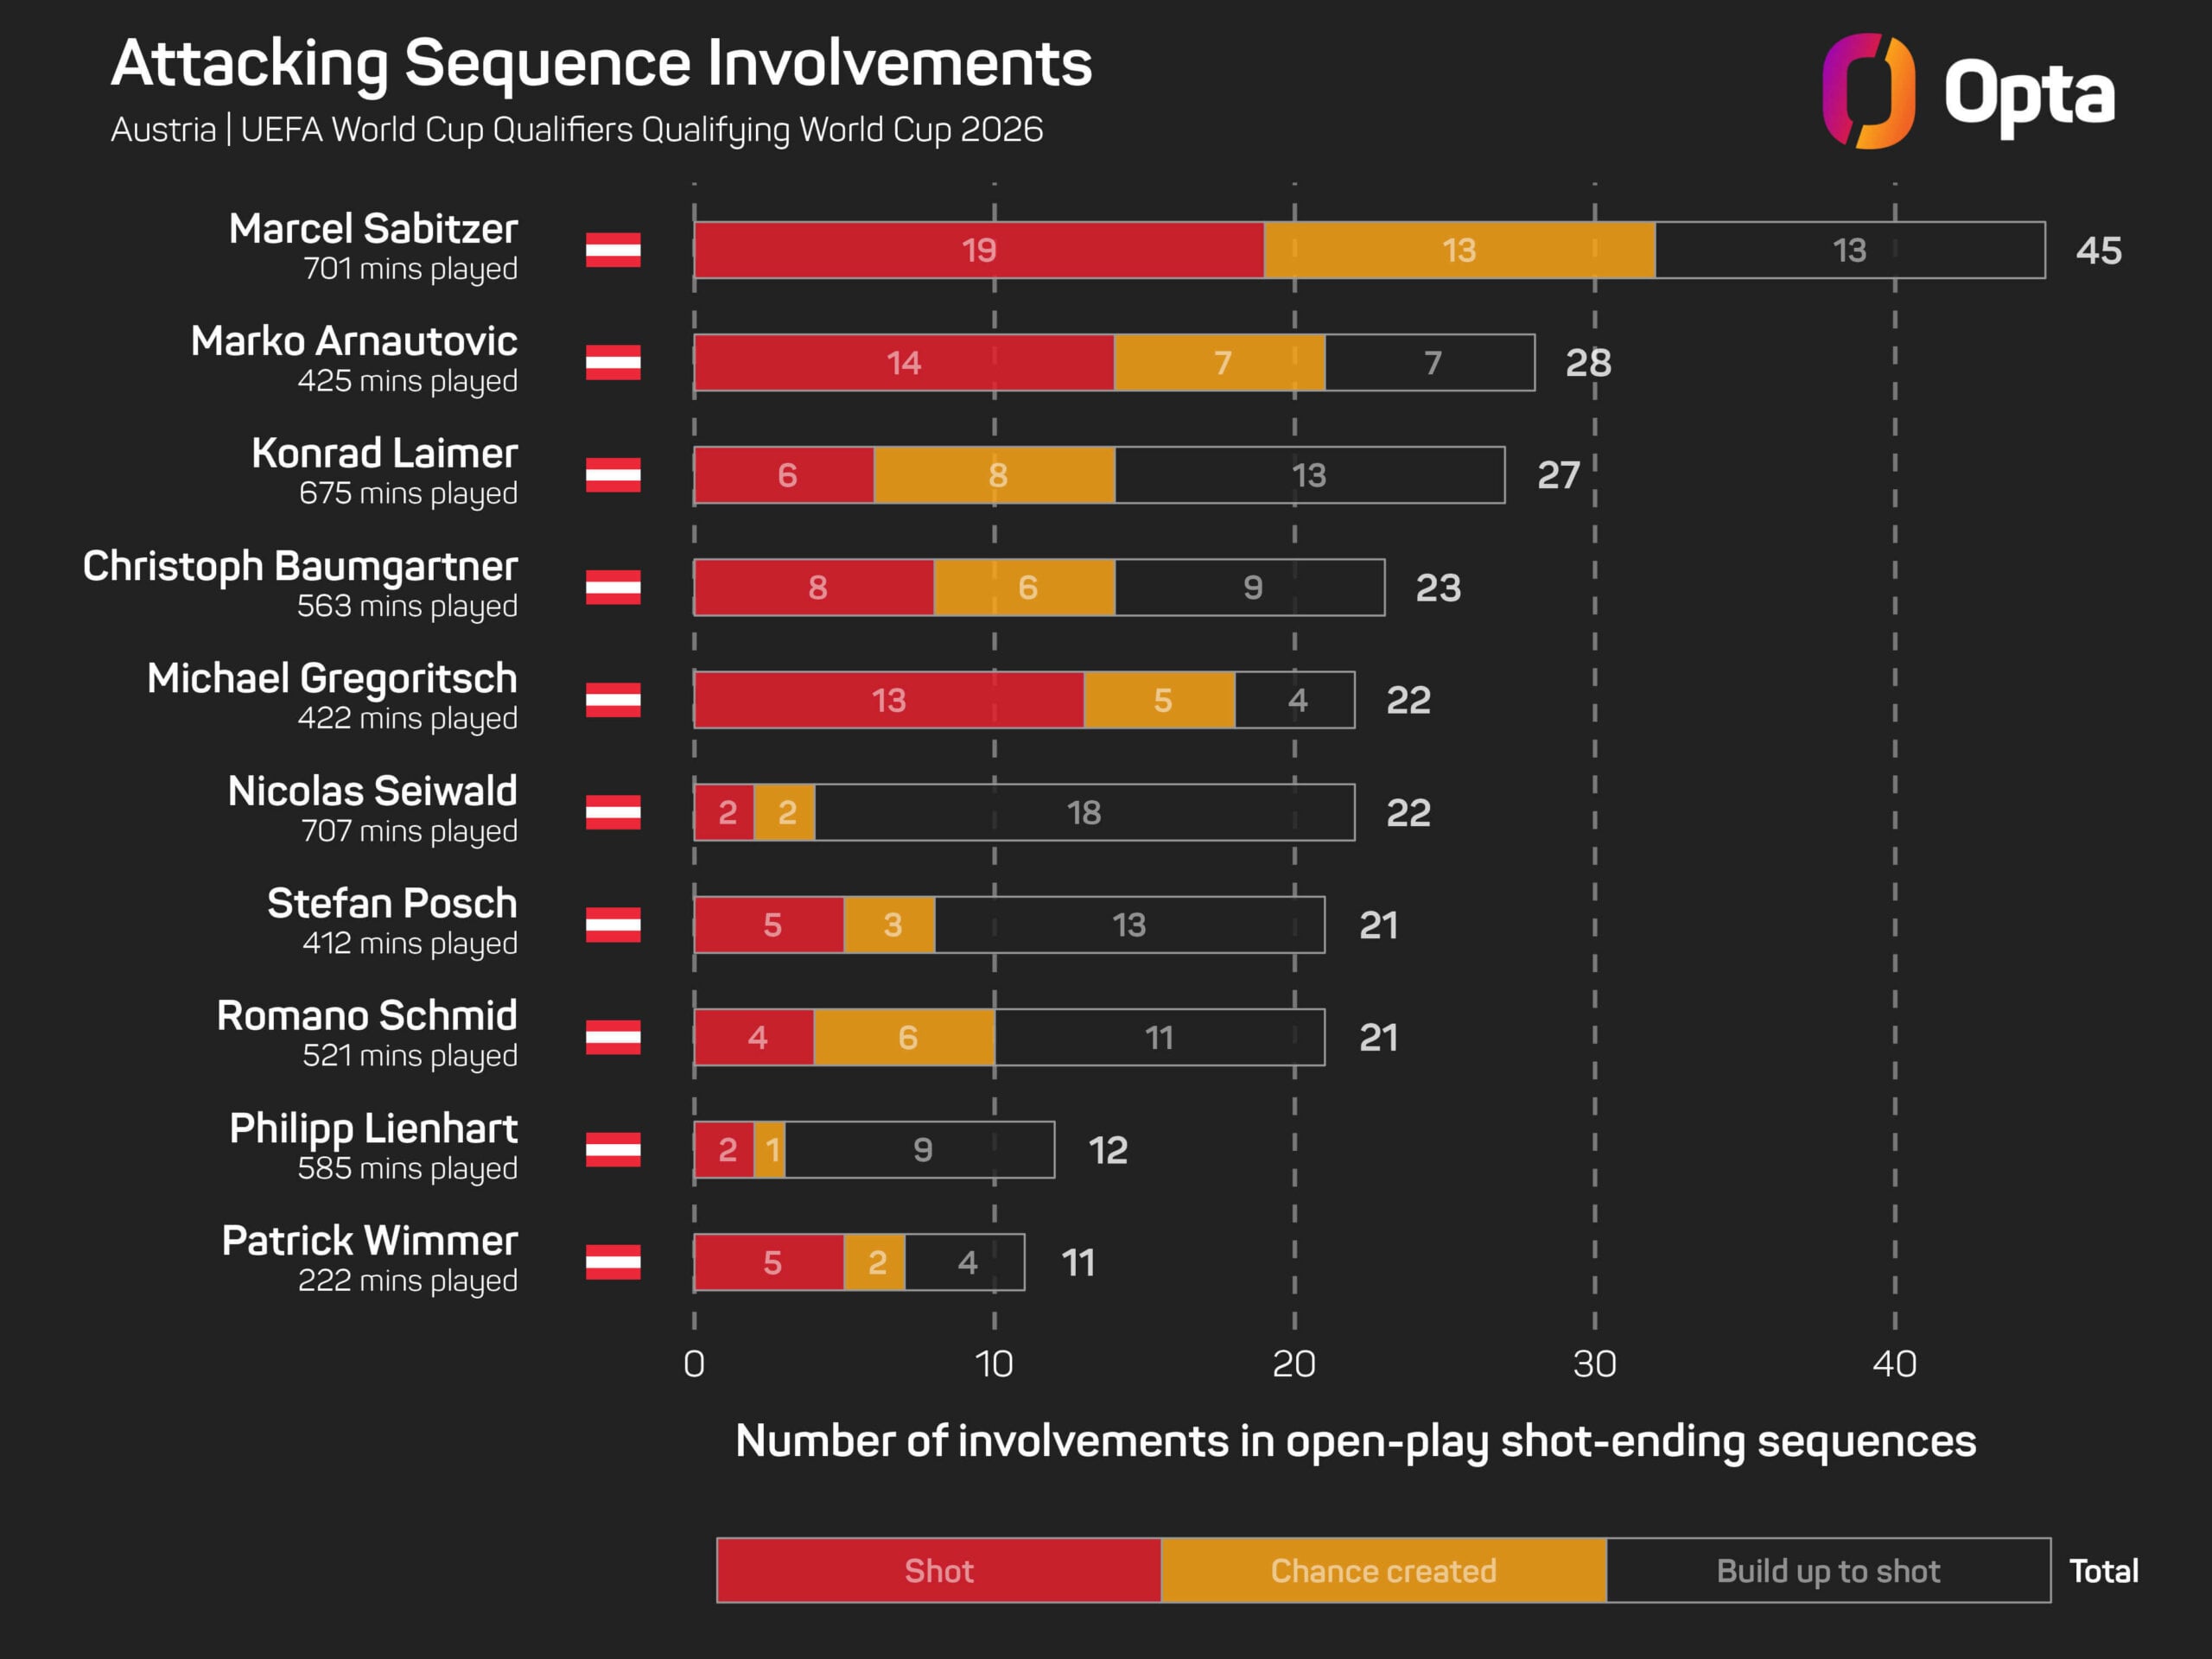This screenshot has height=1659, width=2212.
Task: Select Seiwald's build-up segment showing 18
Action: point(1084,812)
